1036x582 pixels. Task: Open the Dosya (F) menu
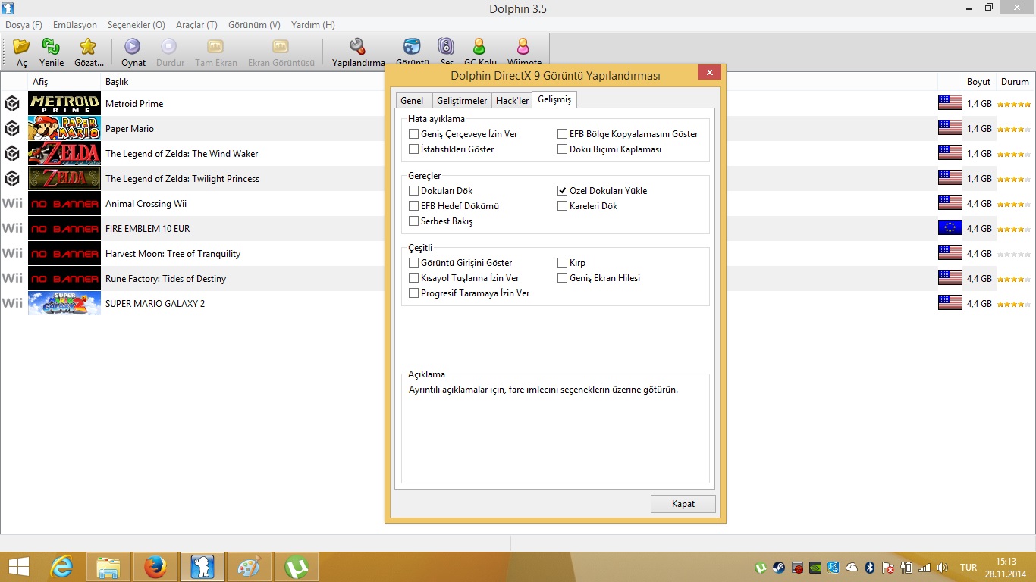click(24, 25)
